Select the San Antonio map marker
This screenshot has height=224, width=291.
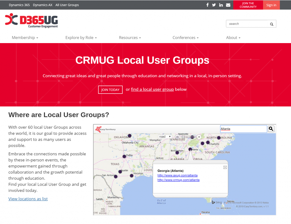coord(116,177)
